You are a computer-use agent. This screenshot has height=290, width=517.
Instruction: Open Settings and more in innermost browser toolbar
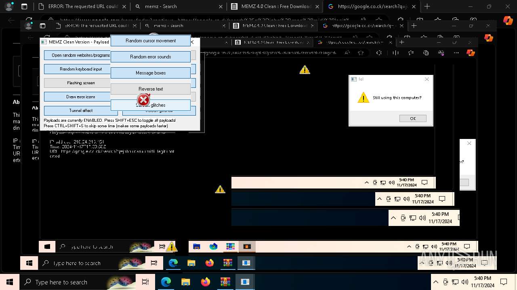[456, 53]
